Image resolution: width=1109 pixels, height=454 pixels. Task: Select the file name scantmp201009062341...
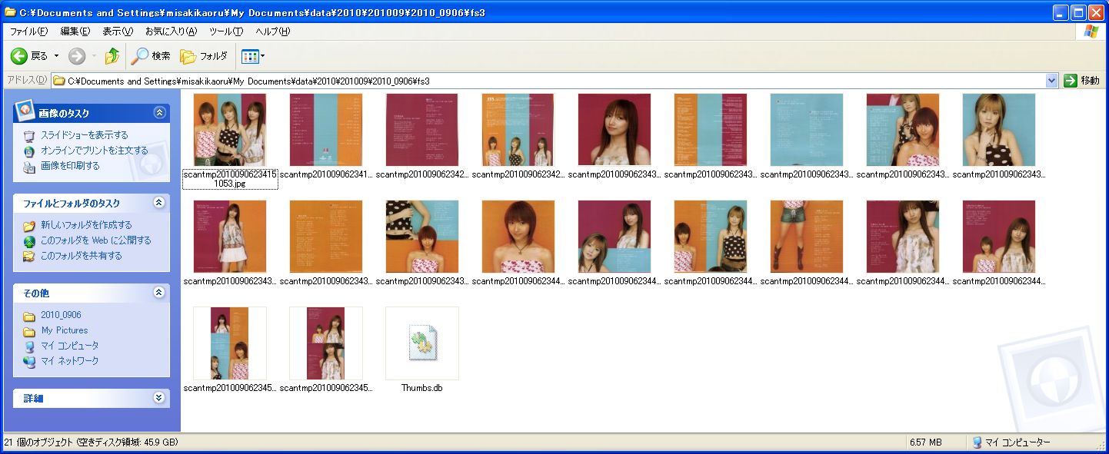[326, 175]
